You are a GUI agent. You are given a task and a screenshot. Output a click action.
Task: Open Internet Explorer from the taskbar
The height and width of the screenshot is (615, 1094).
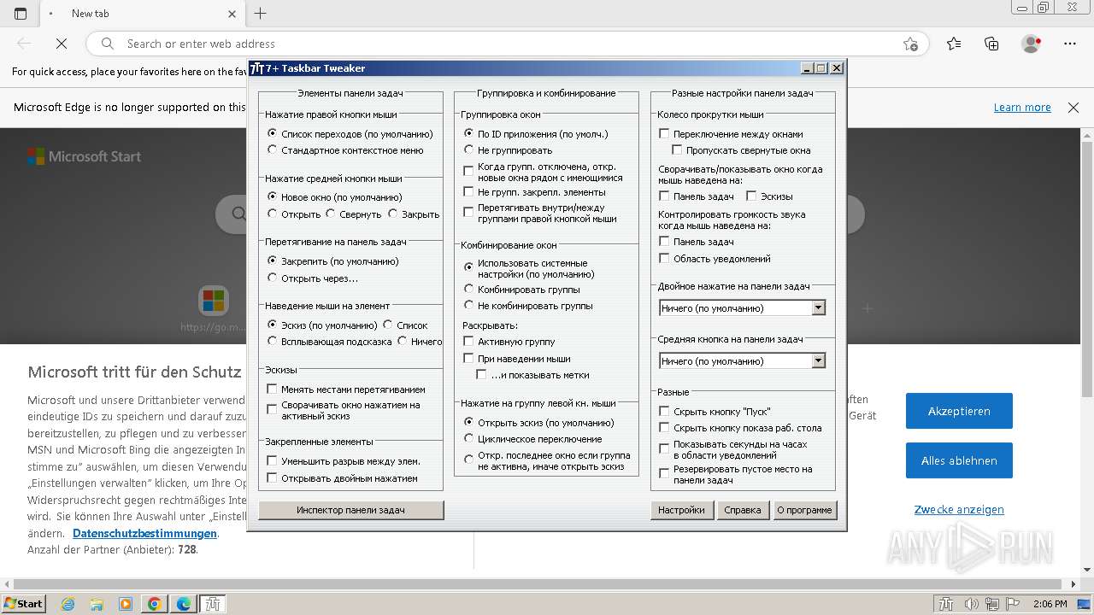point(68,604)
